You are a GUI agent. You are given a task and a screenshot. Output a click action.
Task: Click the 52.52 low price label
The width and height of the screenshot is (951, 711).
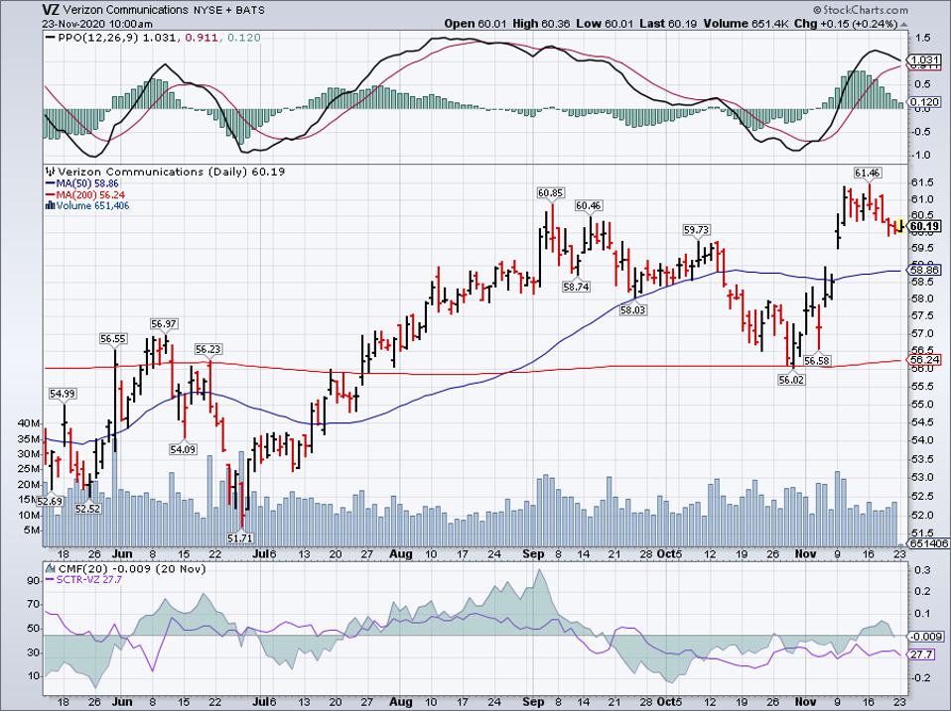(x=87, y=509)
